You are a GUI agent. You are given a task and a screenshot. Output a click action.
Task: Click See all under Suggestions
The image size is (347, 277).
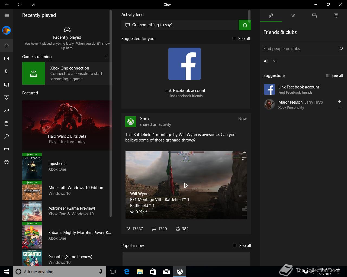click(x=335, y=75)
